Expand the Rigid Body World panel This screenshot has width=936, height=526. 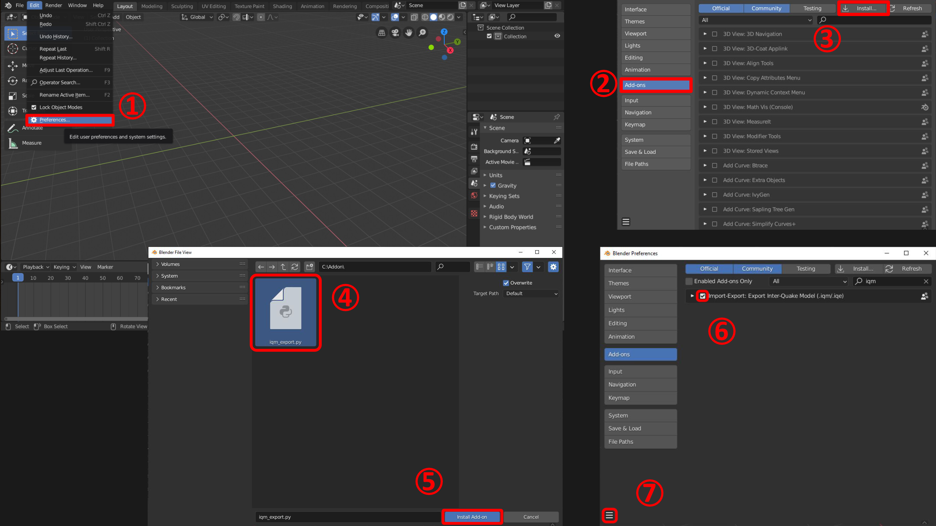pyautogui.click(x=511, y=217)
